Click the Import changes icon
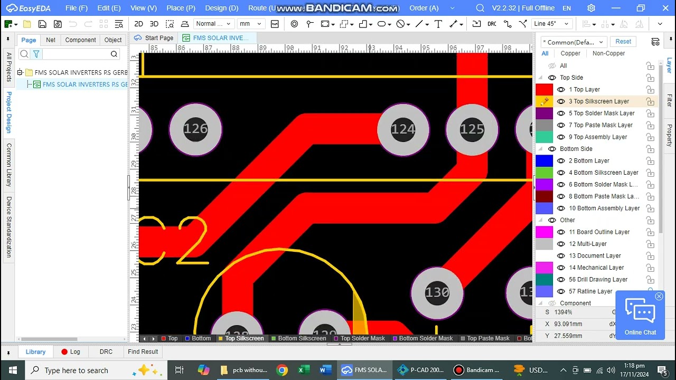 pos(476,24)
